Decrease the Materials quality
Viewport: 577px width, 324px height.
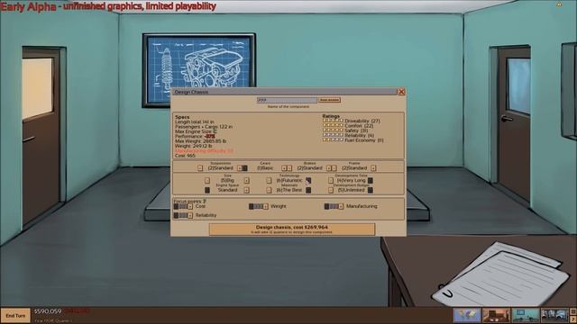pyautogui.click(x=269, y=190)
